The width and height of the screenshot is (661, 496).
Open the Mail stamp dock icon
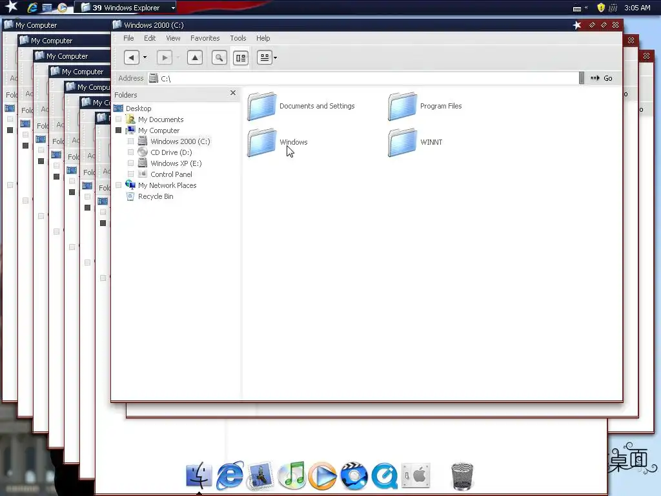point(261,476)
